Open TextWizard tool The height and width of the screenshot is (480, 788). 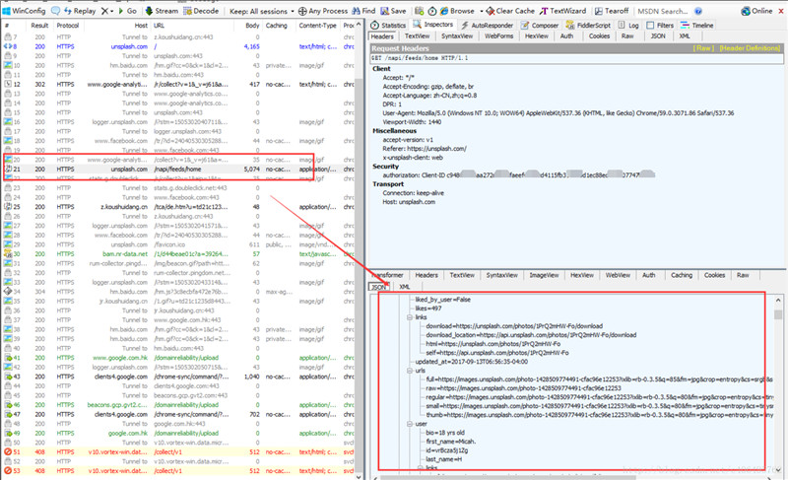click(x=562, y=11)
